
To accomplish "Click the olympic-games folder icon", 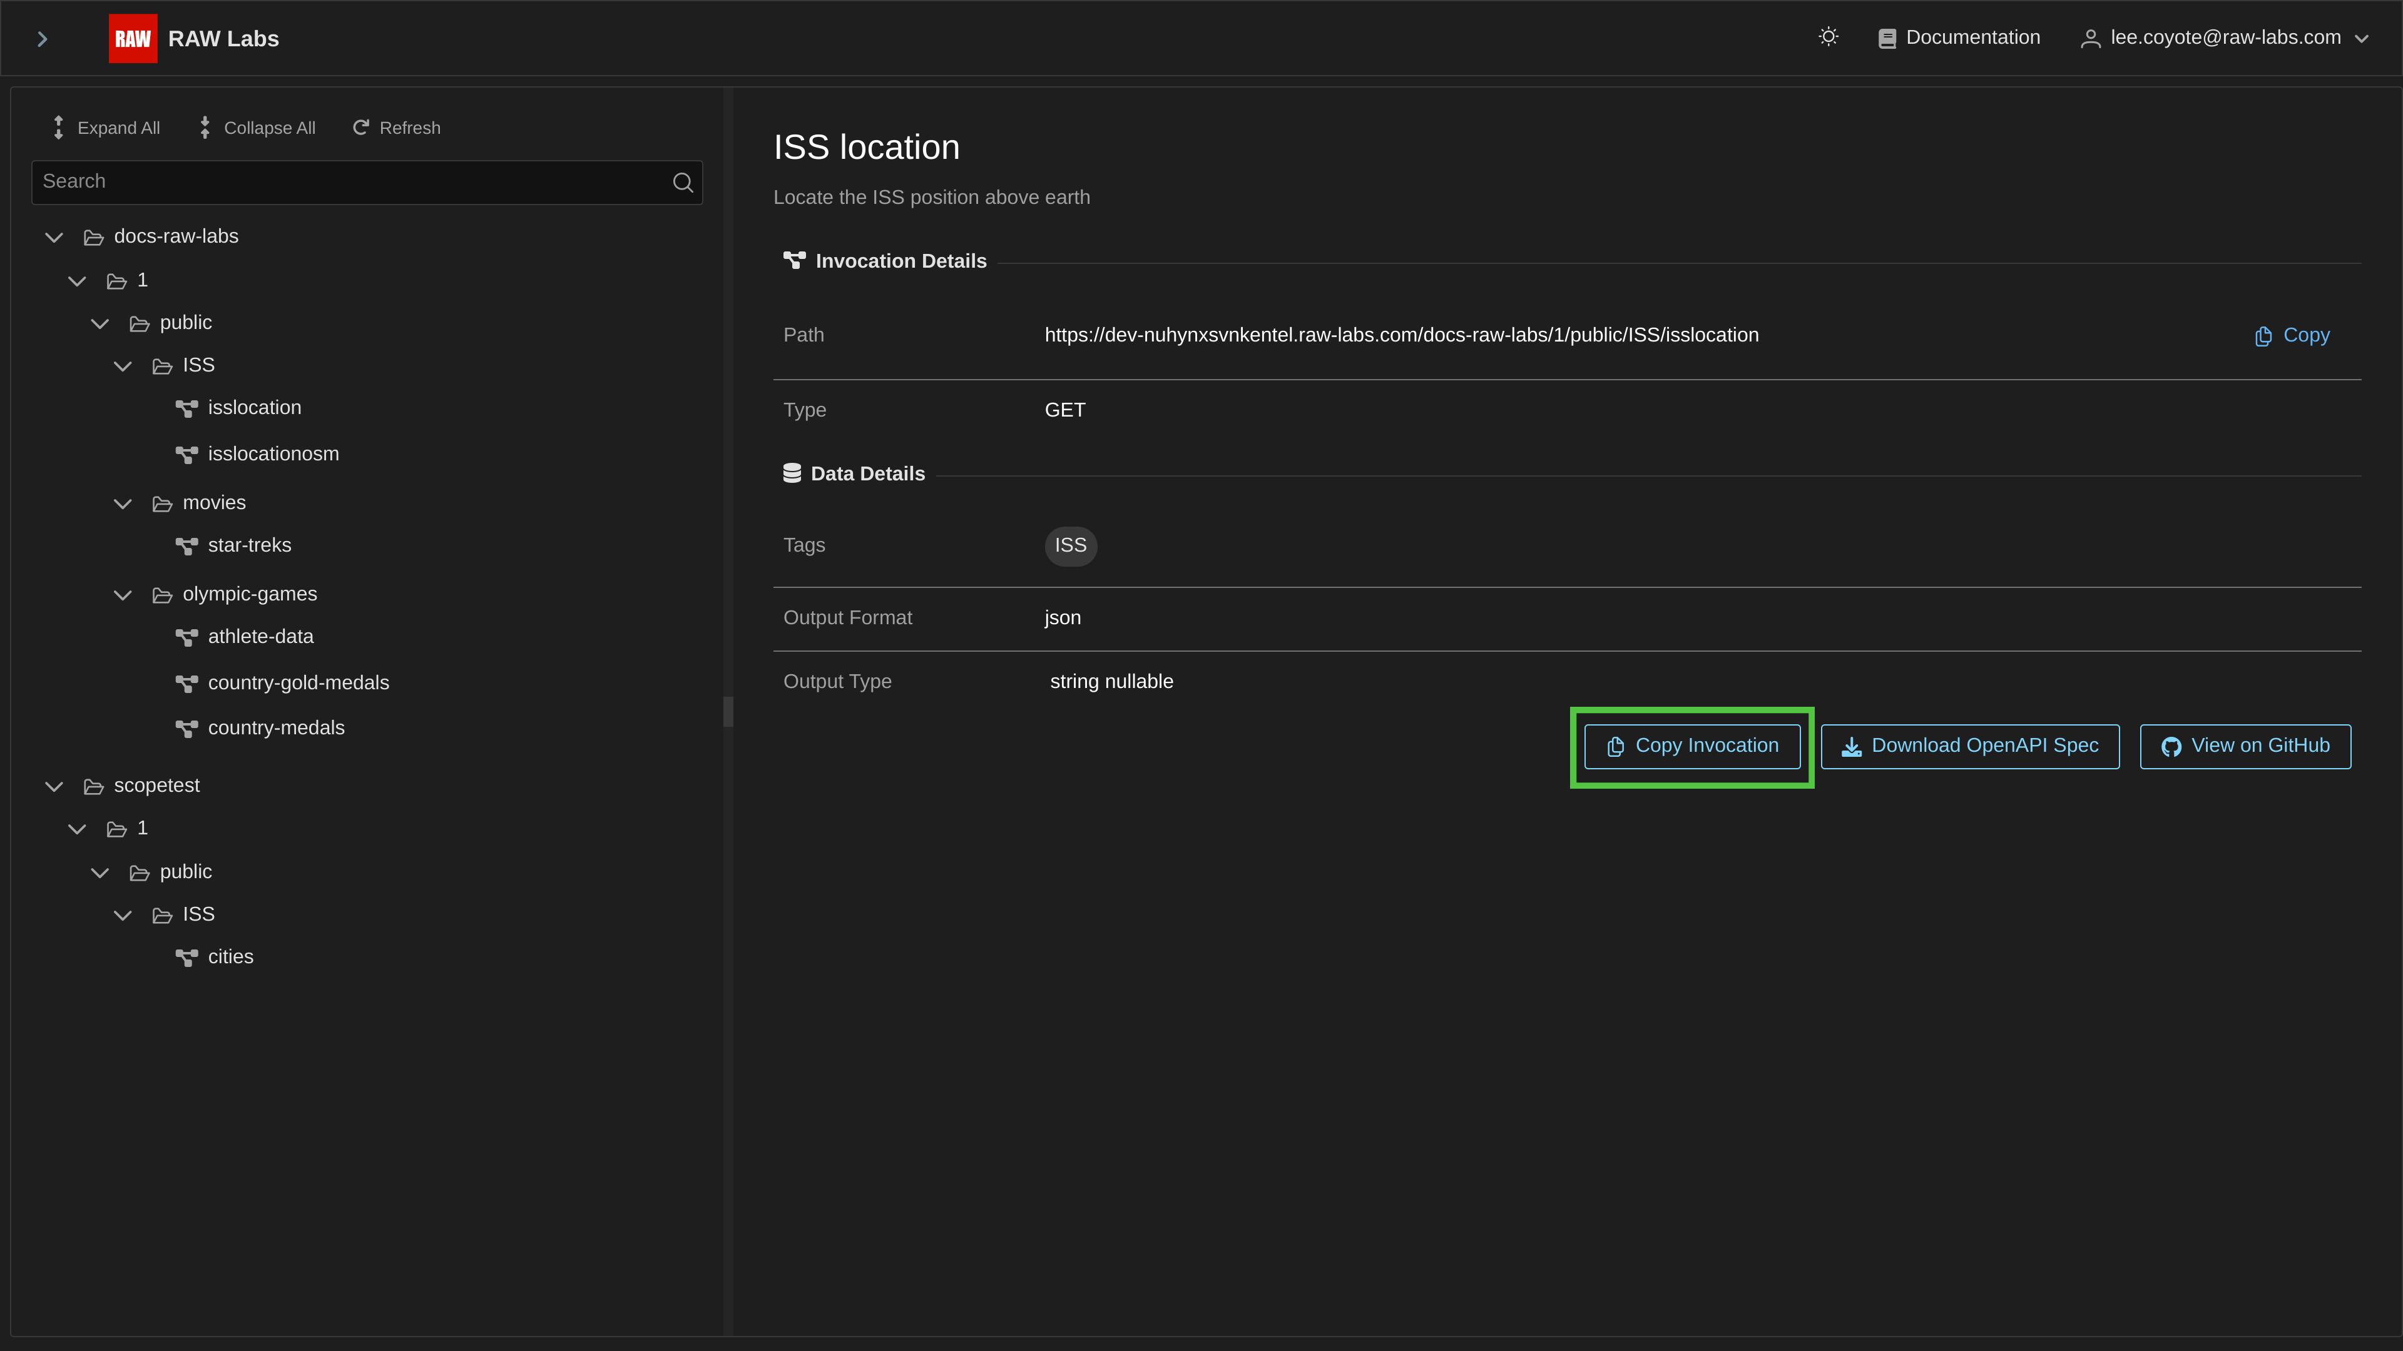I will pyautogui.click(x=162, y=596).
